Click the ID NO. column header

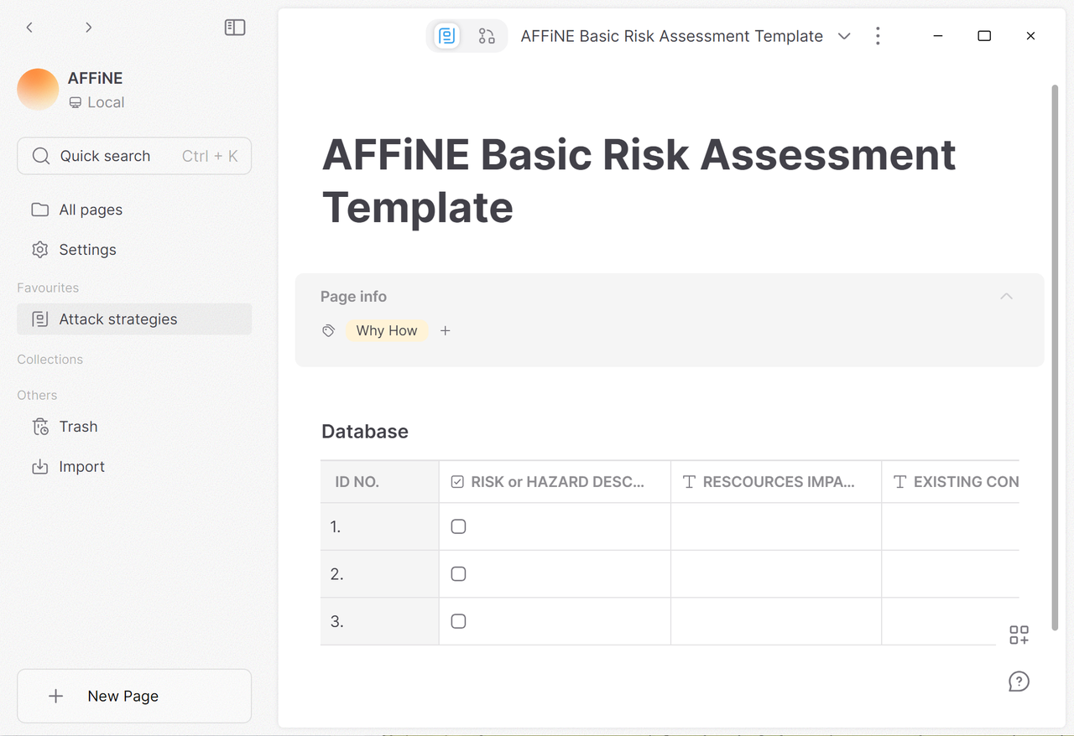(380, 482)
